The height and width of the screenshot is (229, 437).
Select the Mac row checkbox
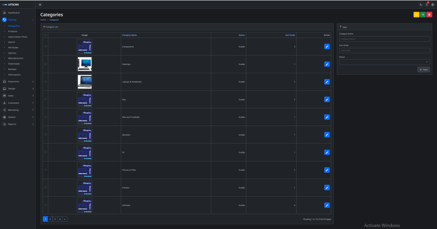(46, 99)
